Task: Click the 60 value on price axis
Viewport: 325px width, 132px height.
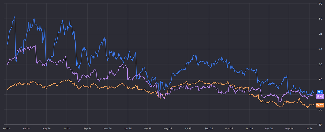Action: coord(321,49)
